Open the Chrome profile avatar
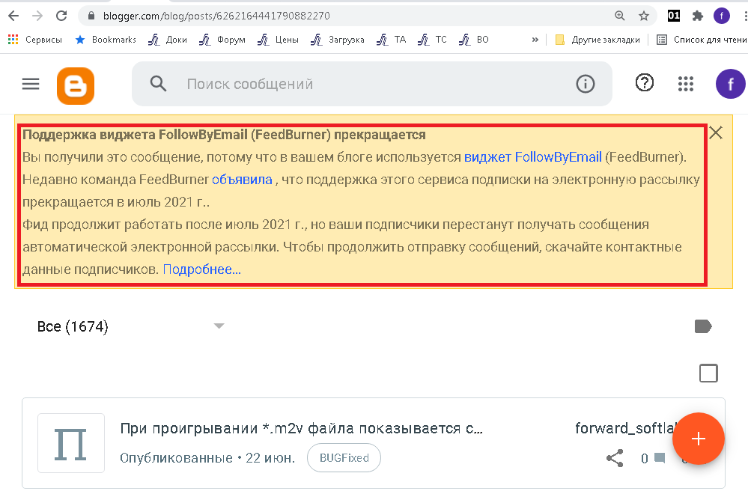The image size is (748, 491). click(x=721, y=16)
